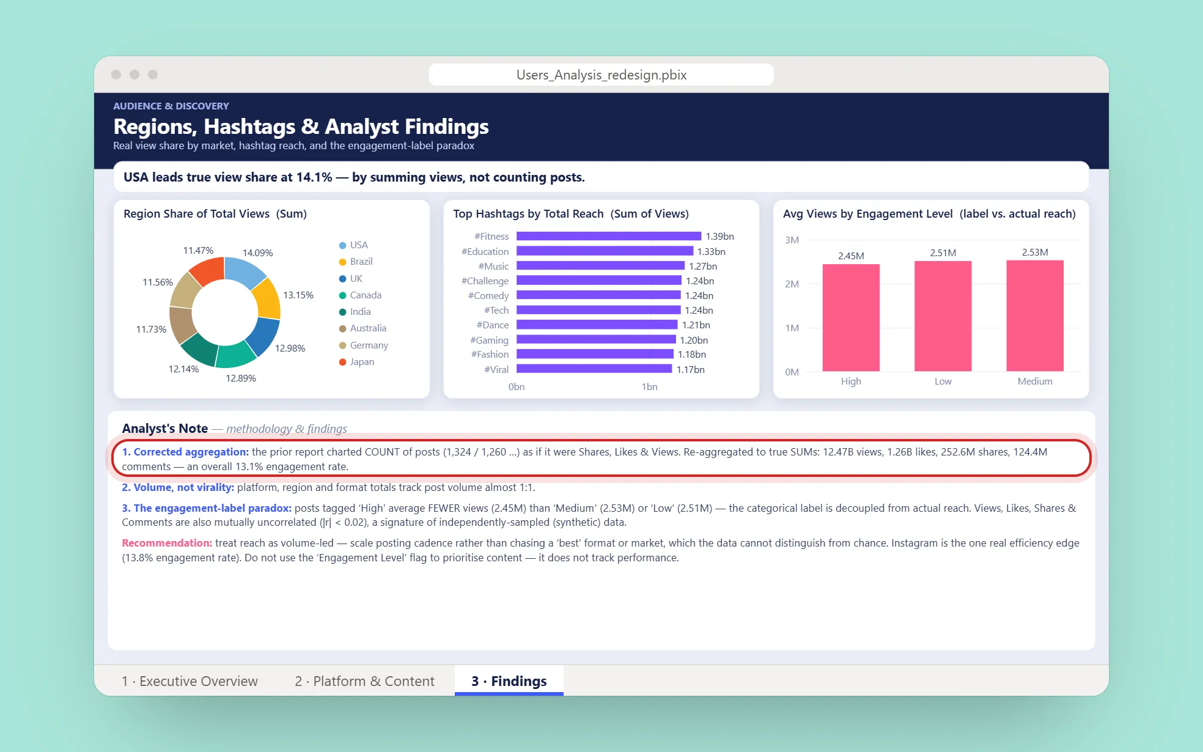Image resolution: width=1203 pixels, height=752 pixels.
Task: Click the #Tech hashtag label
Action: 496,310
